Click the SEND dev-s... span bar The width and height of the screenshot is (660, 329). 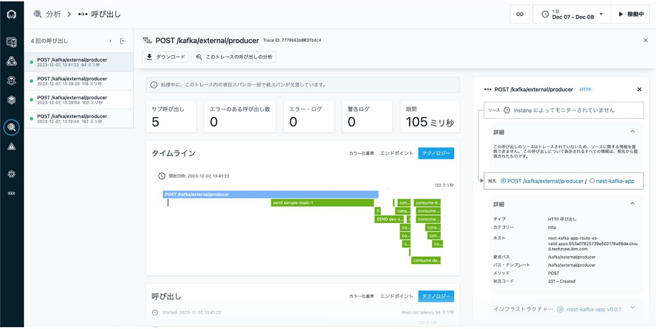pyautogui.click(x=389, y=219)
